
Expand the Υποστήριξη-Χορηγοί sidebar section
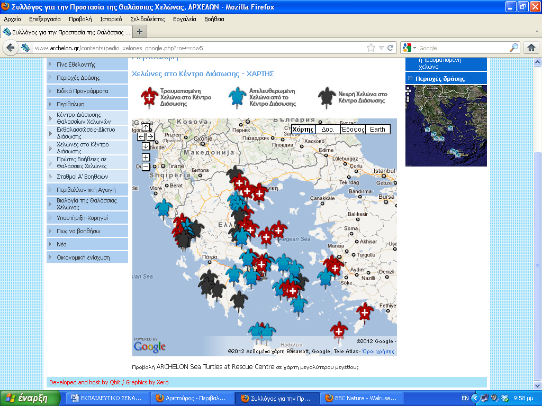tap(87, 218)
